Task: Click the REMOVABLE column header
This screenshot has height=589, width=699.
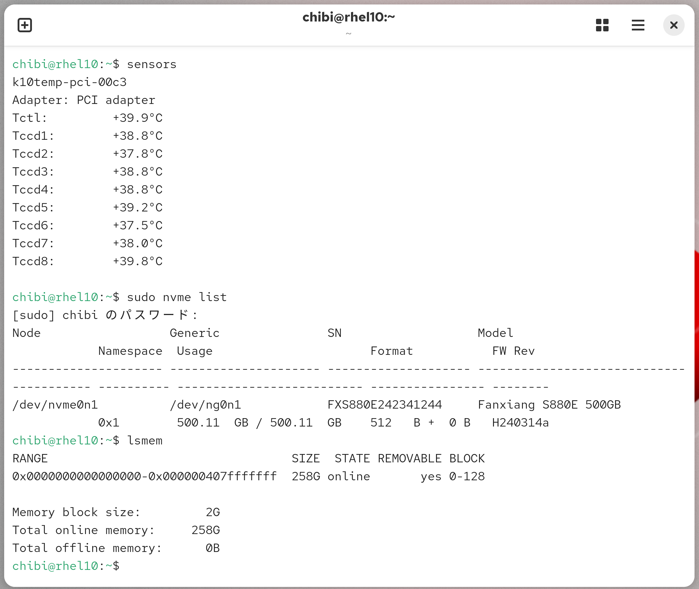Action: pyautogui.click(x=409, y=458)
